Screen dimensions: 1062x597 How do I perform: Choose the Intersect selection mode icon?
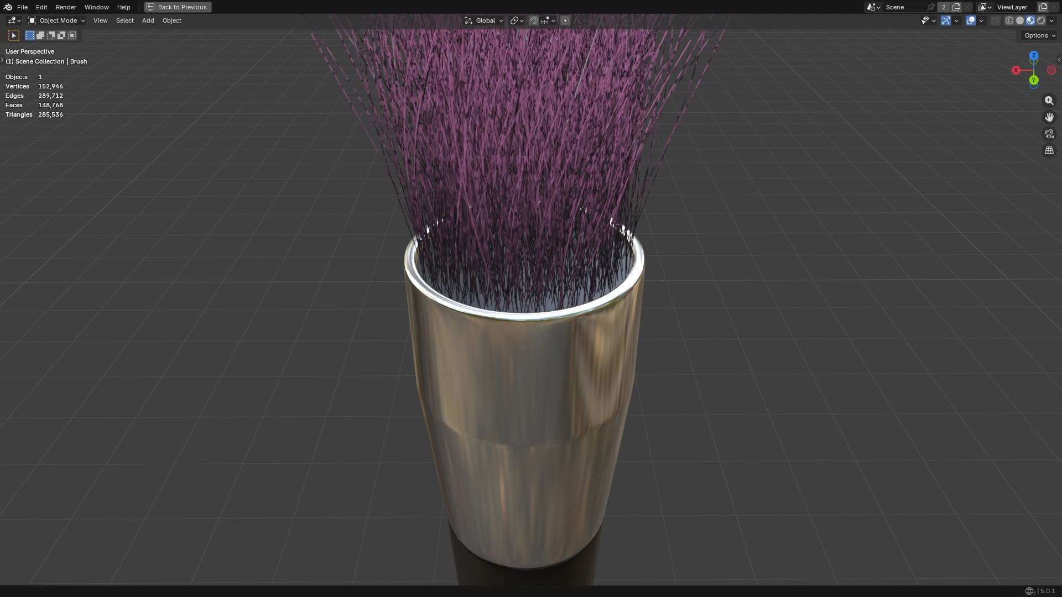coord(72,35)
